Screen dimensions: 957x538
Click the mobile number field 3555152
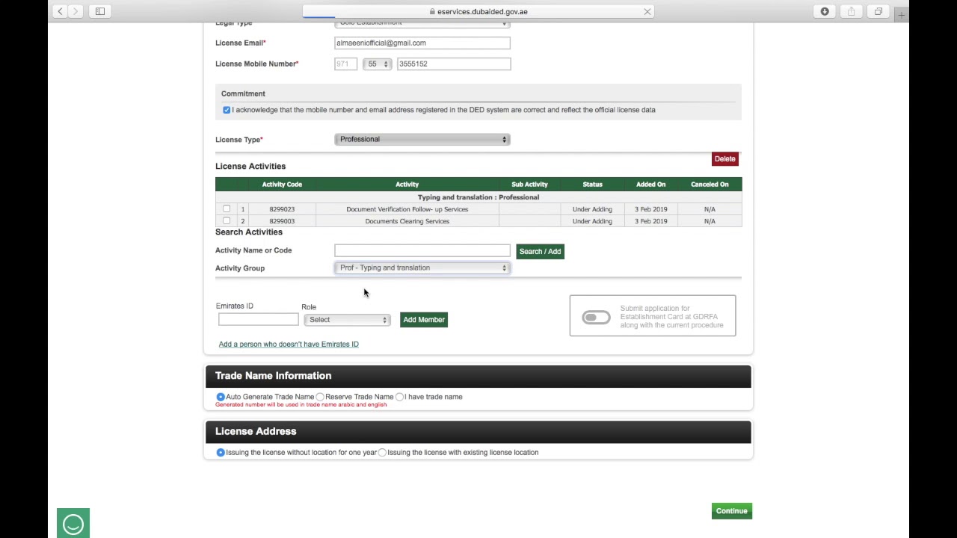(x=454, y=64)
